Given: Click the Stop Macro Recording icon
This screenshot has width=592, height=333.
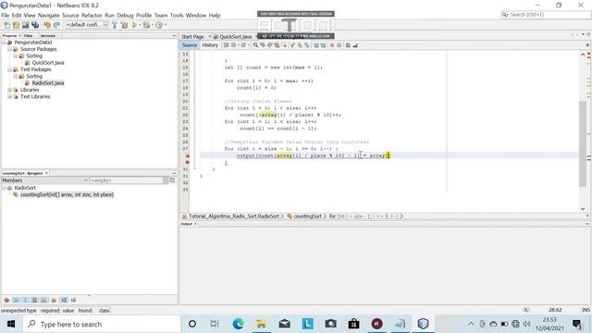Looking at the screenshot, I should click(339, 45).
